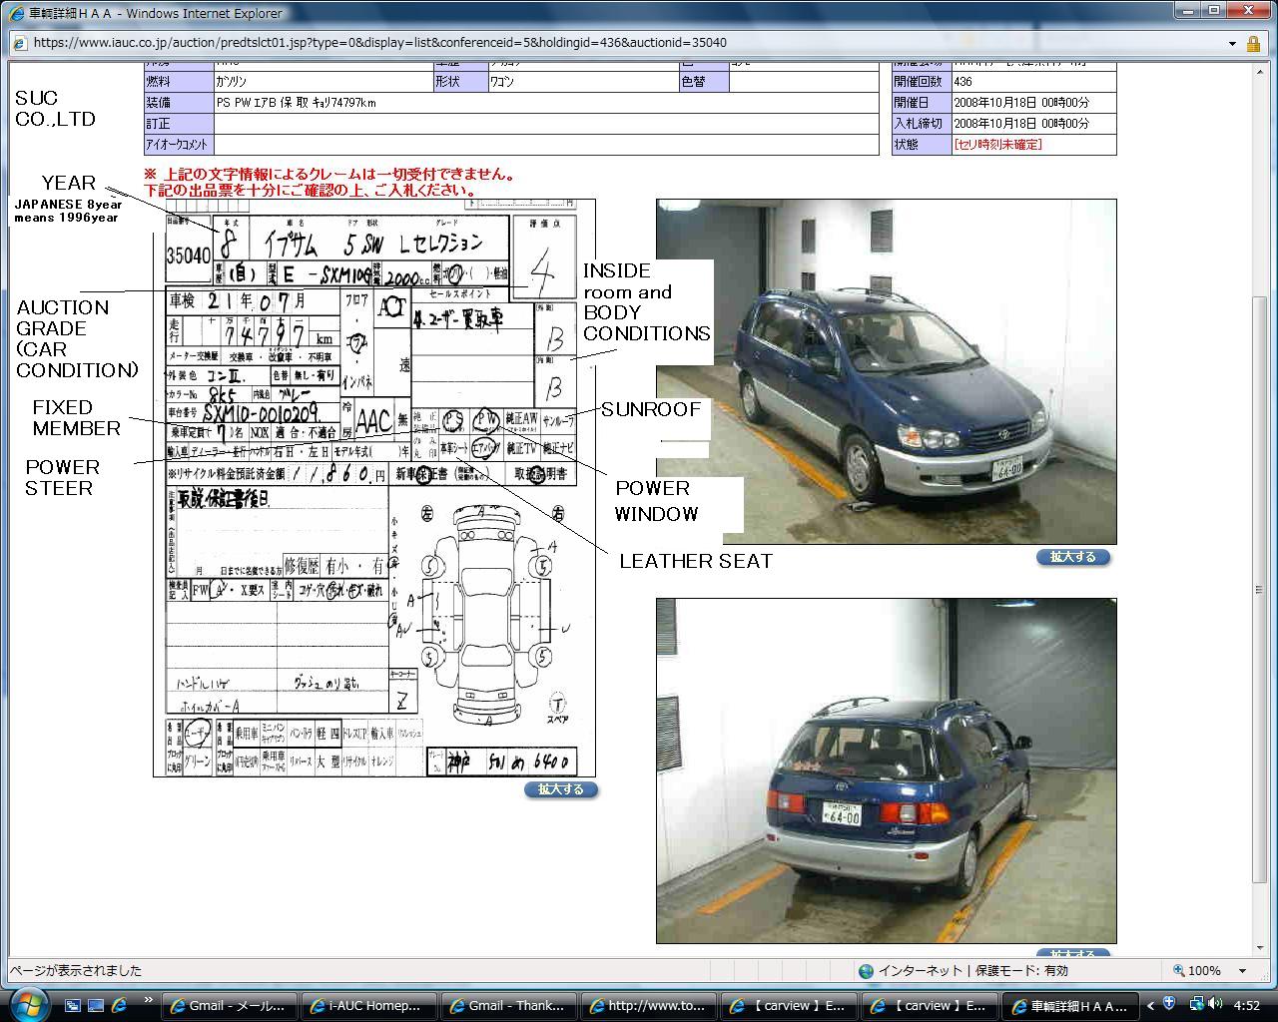Viewport: 1278px width, 1022px height.
Task: Click the security shield tray icon
Action: tap(1169, 1004)
